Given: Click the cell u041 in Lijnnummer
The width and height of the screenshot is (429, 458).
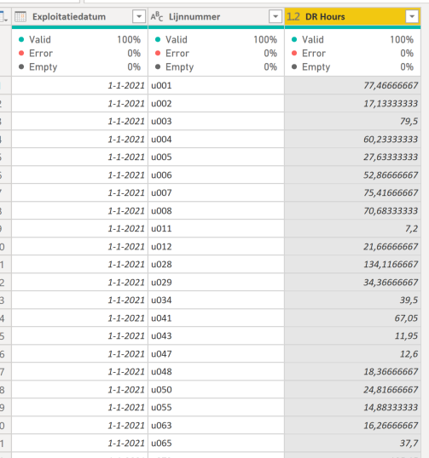Looking at the screenshot, I should pos(216,318).
